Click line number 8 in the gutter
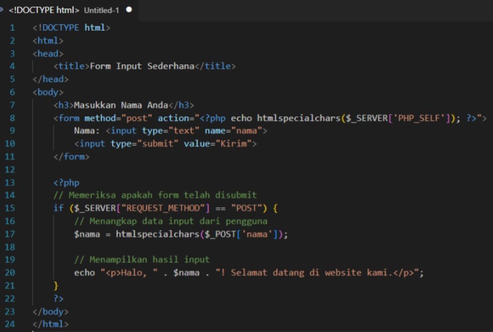The height and width of the screenshot is (332, 493). tap(12, 118)
